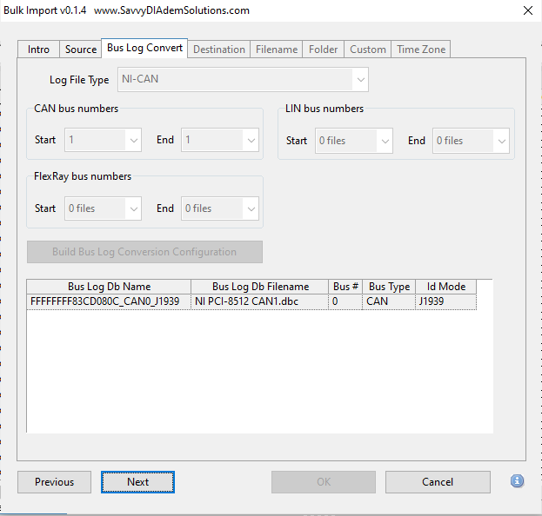Click the Bus Log Db Filename column header
The height and width of the screenshot is (516, 542).
coord(260,287)
